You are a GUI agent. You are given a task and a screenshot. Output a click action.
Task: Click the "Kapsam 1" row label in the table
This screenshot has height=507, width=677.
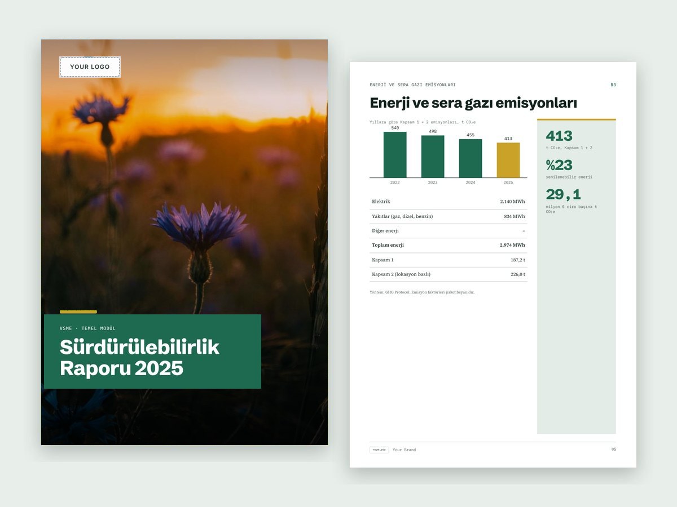[383, 260]
